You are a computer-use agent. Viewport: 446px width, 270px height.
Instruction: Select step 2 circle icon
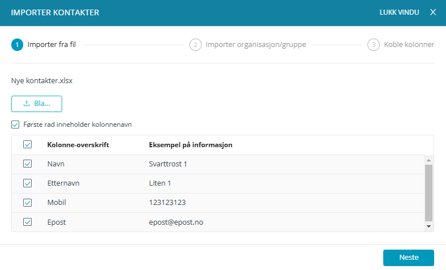[x=196, y=45]
